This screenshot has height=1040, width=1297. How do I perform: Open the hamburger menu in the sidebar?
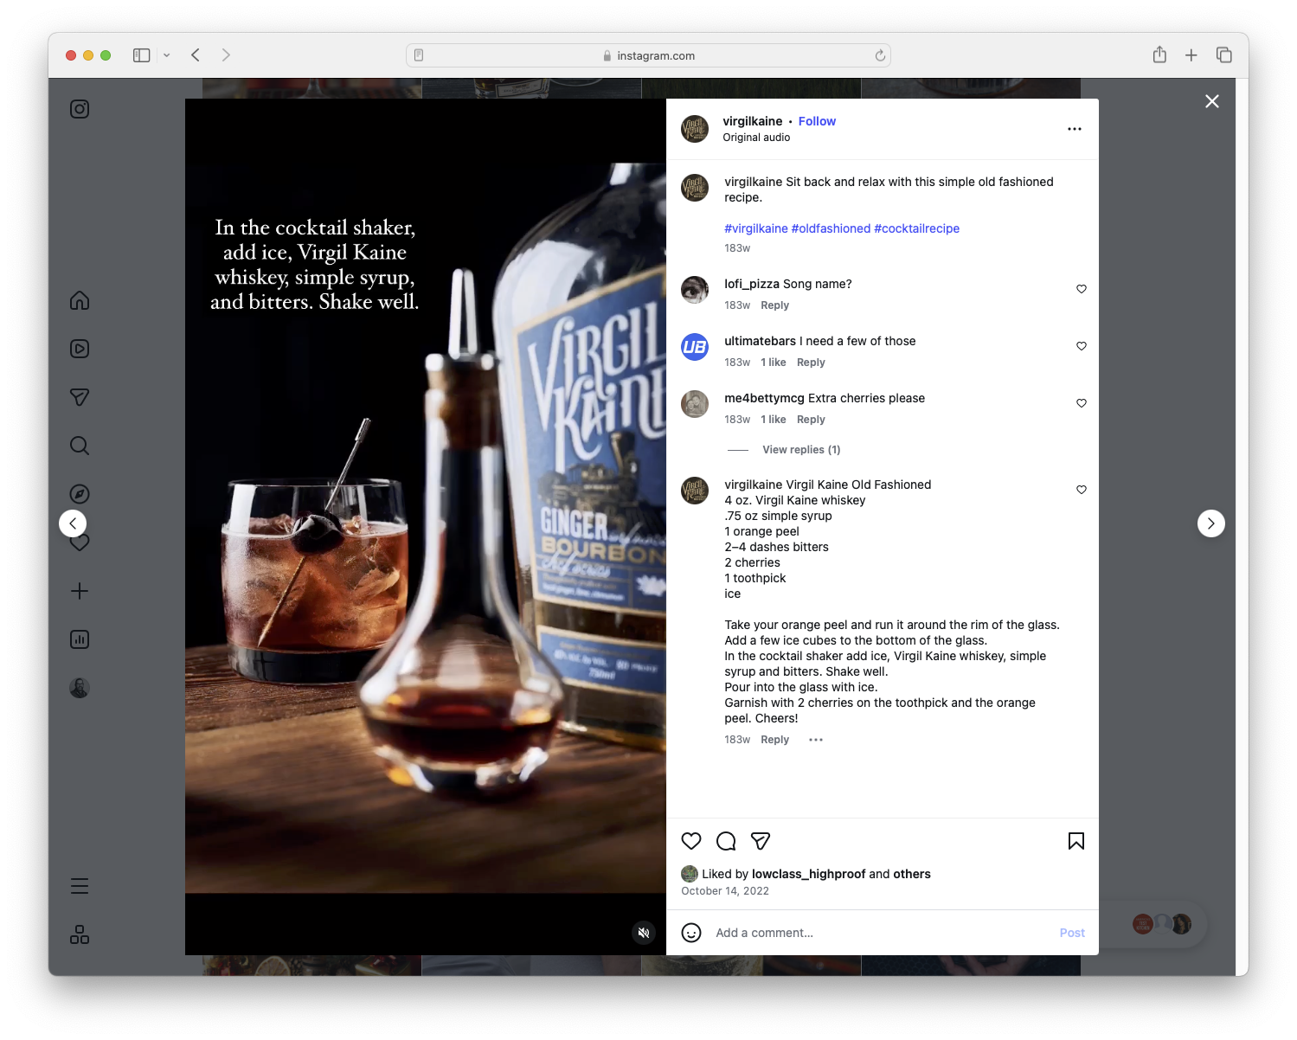click(x=79, y=886)
